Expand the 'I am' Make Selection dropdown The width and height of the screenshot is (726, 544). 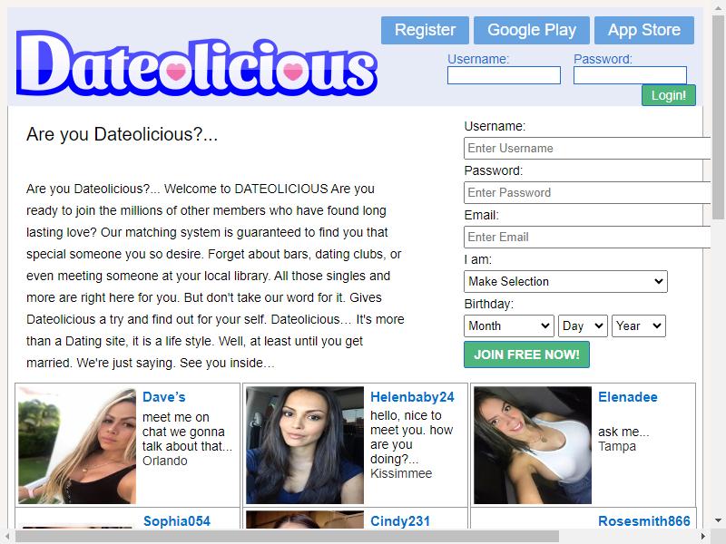click(565, 282)
